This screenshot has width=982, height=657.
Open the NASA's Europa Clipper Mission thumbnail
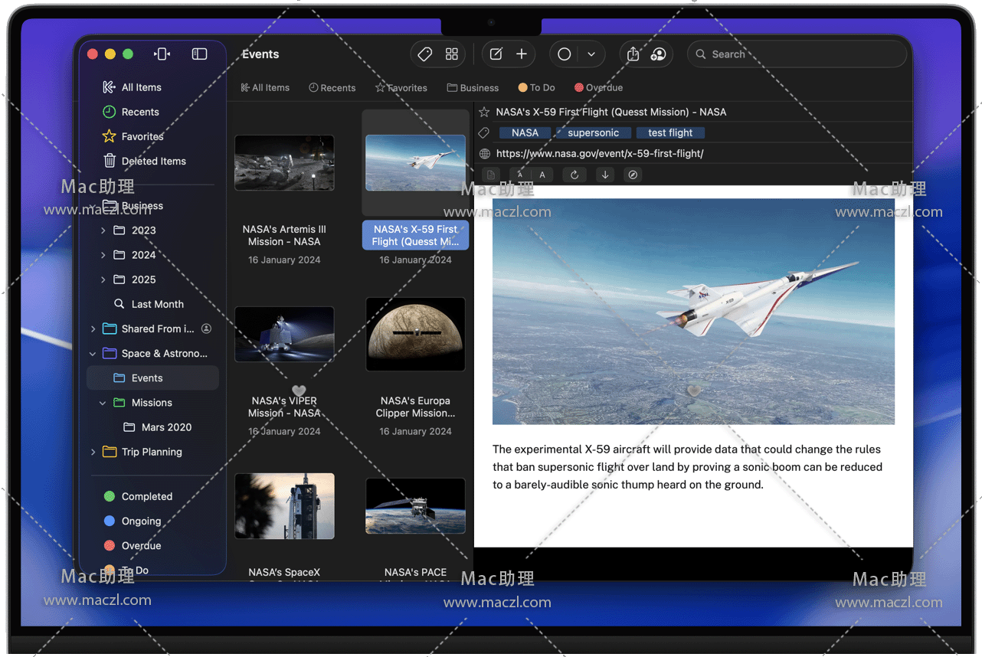click(x=415, y=334)
